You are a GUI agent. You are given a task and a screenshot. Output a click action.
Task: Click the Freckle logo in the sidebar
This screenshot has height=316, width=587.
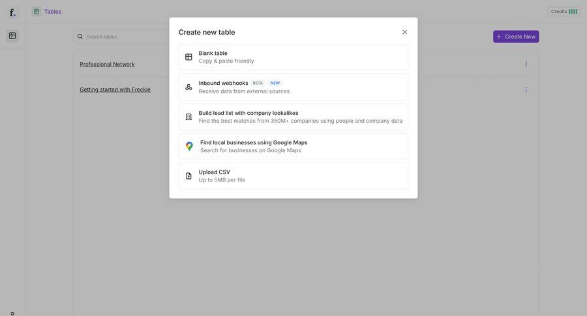(x=12, y=13)
